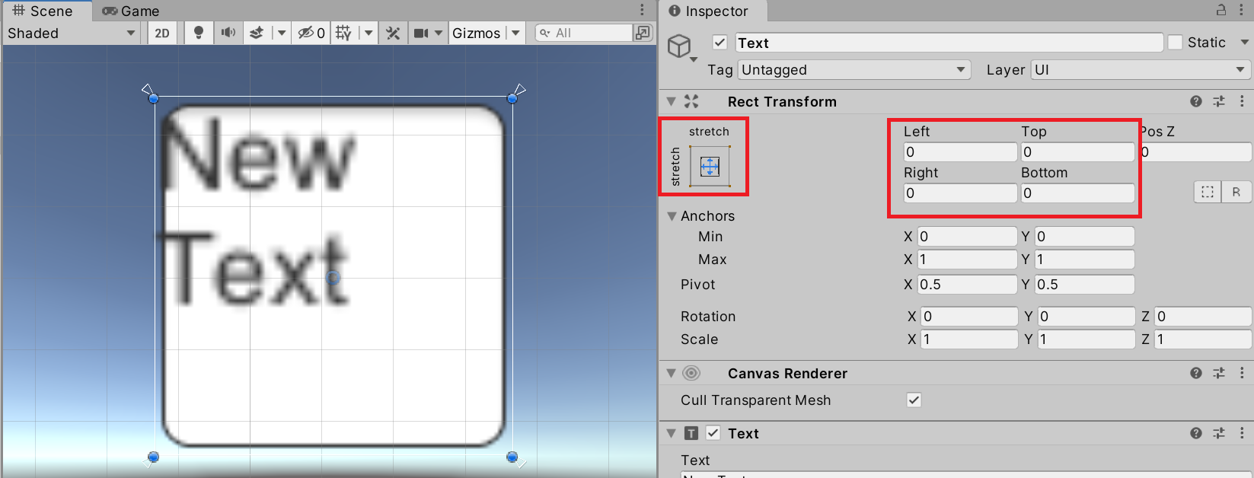Open the Shaded draw mode dropdown
1254x478 pixels.
pyautogui.click(x=71, y=33)
